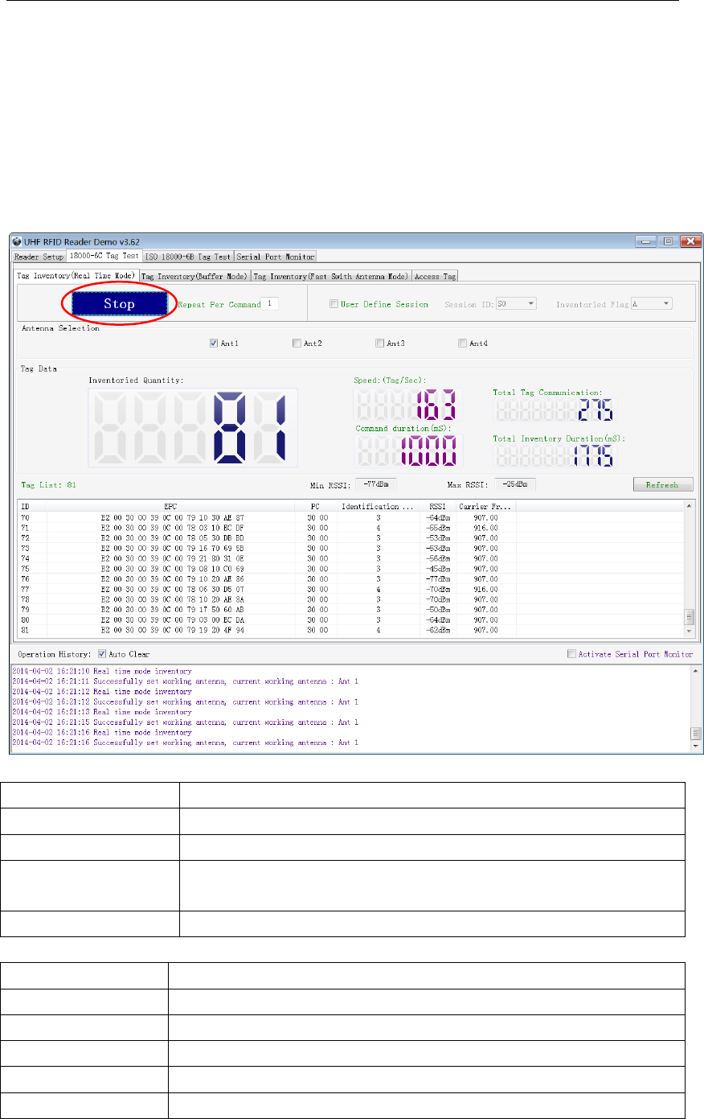Select Tag Inventory (Real Time Mode) sub-tab
Image resolution: width=704 pixels, height=1119 pixels.
point(76,276)
